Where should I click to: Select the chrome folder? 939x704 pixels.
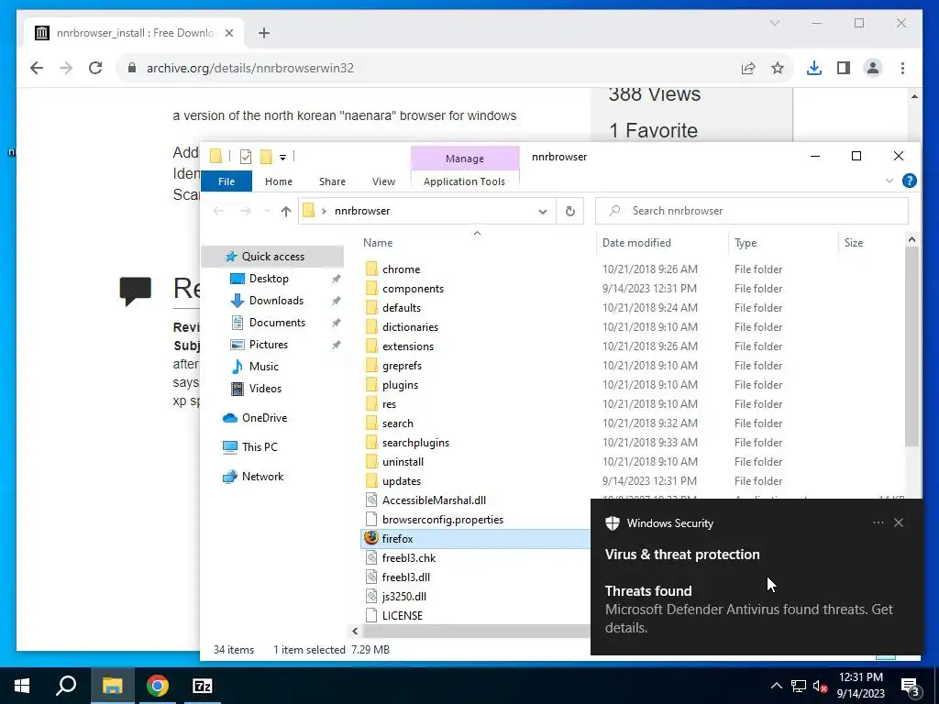coord(401,269)
